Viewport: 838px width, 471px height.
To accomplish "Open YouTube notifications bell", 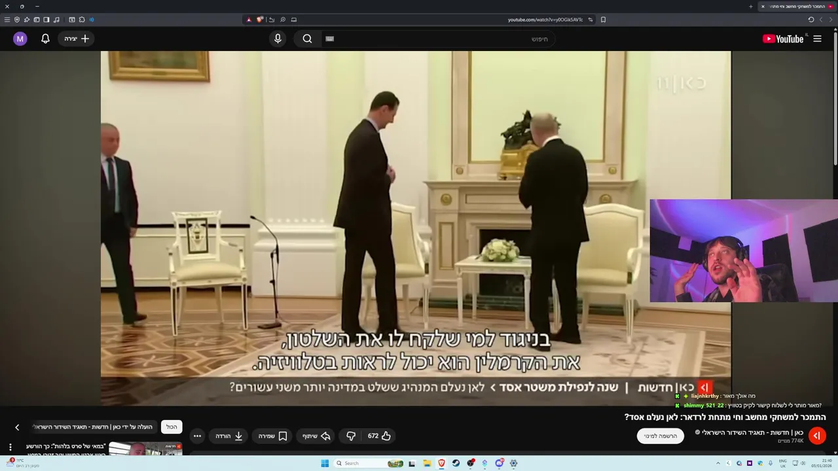I will click(x=45, y=39).
